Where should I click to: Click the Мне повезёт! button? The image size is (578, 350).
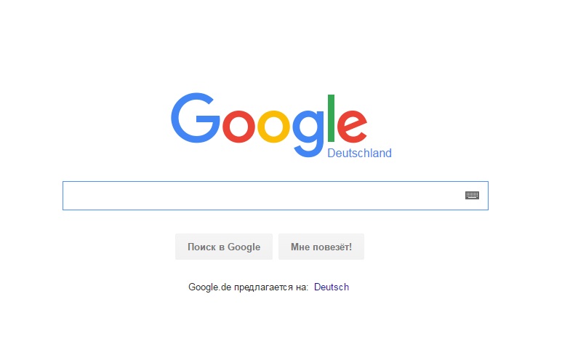321,247
